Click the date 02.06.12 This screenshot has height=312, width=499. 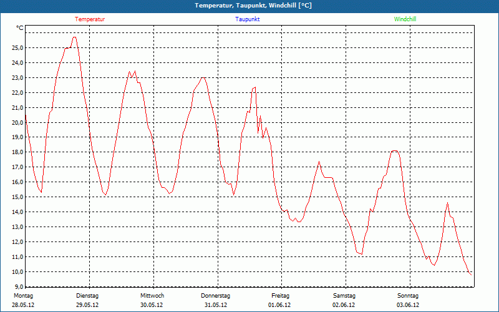tap(344, 305)
